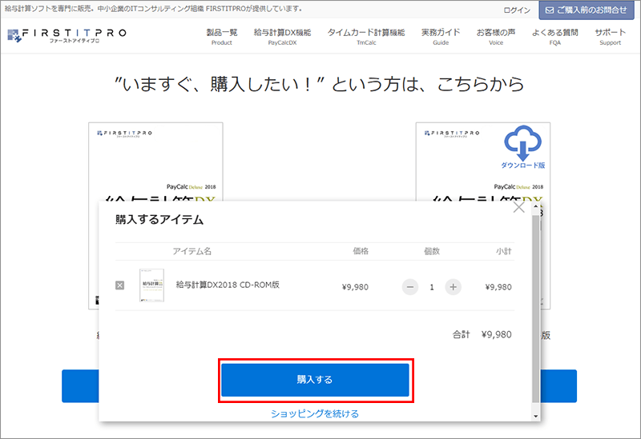The image size is (641, 439).
Task: Decrease item quantity with minus button
Action: 410,287
